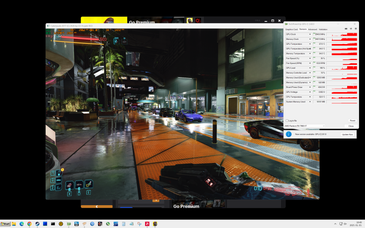Screen dimensions: 365x228
Task: Click the blue grid-pattern taskbar icon
Action: pos(45,224)
